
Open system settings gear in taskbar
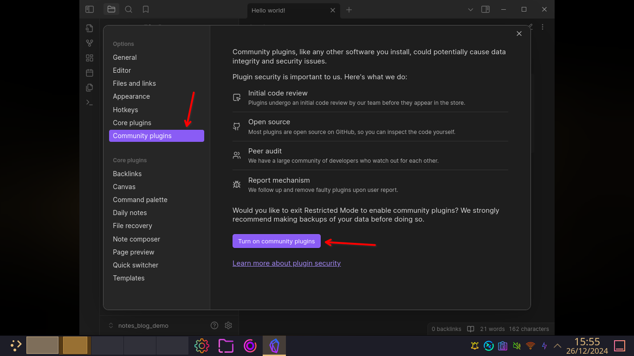click(x=202, y=346)
